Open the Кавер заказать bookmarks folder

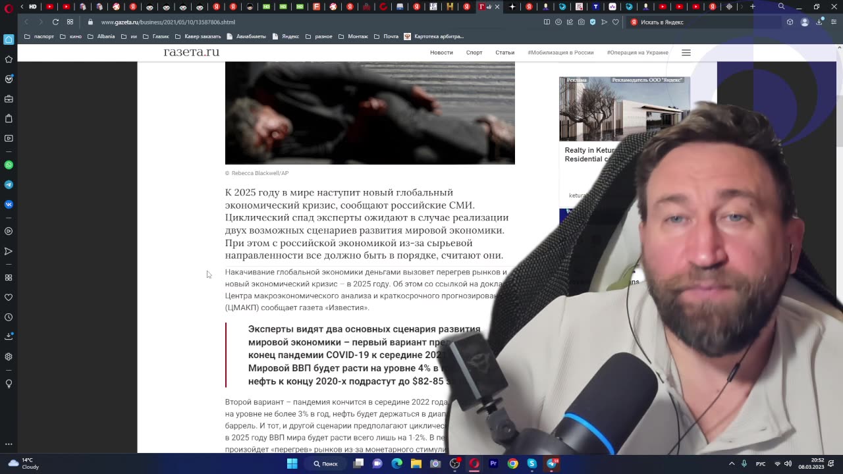[x=198, y=36]
